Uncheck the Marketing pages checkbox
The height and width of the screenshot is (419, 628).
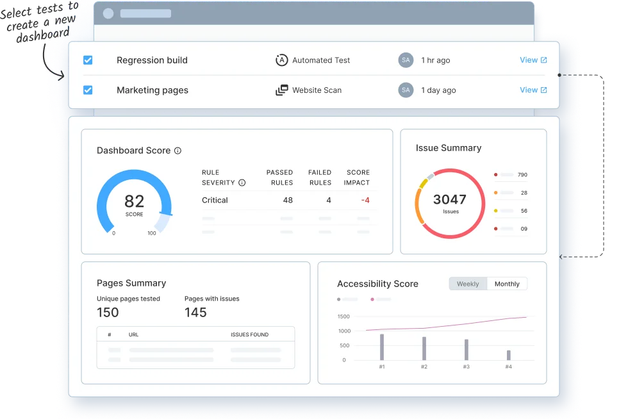[x=88, y=90]
